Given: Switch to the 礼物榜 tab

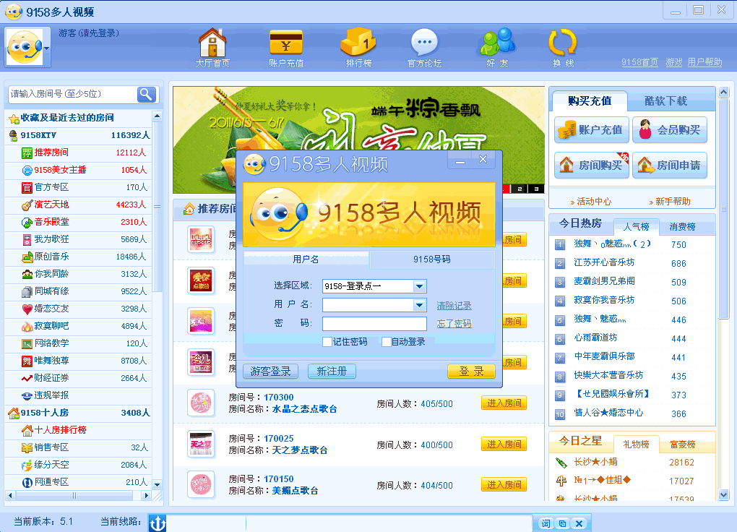Looking at the screenshot, I should 636,445.
